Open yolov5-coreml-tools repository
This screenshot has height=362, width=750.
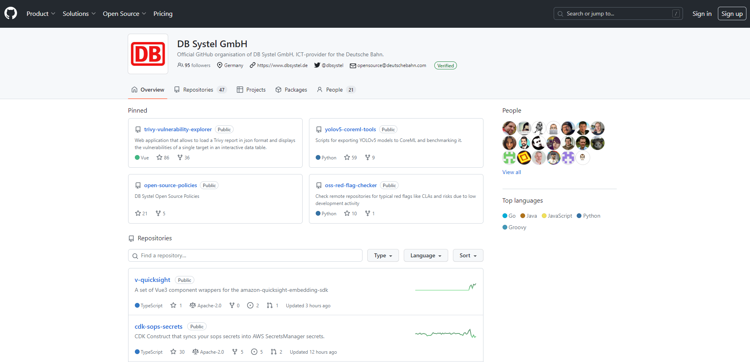[x=351, y=129]
